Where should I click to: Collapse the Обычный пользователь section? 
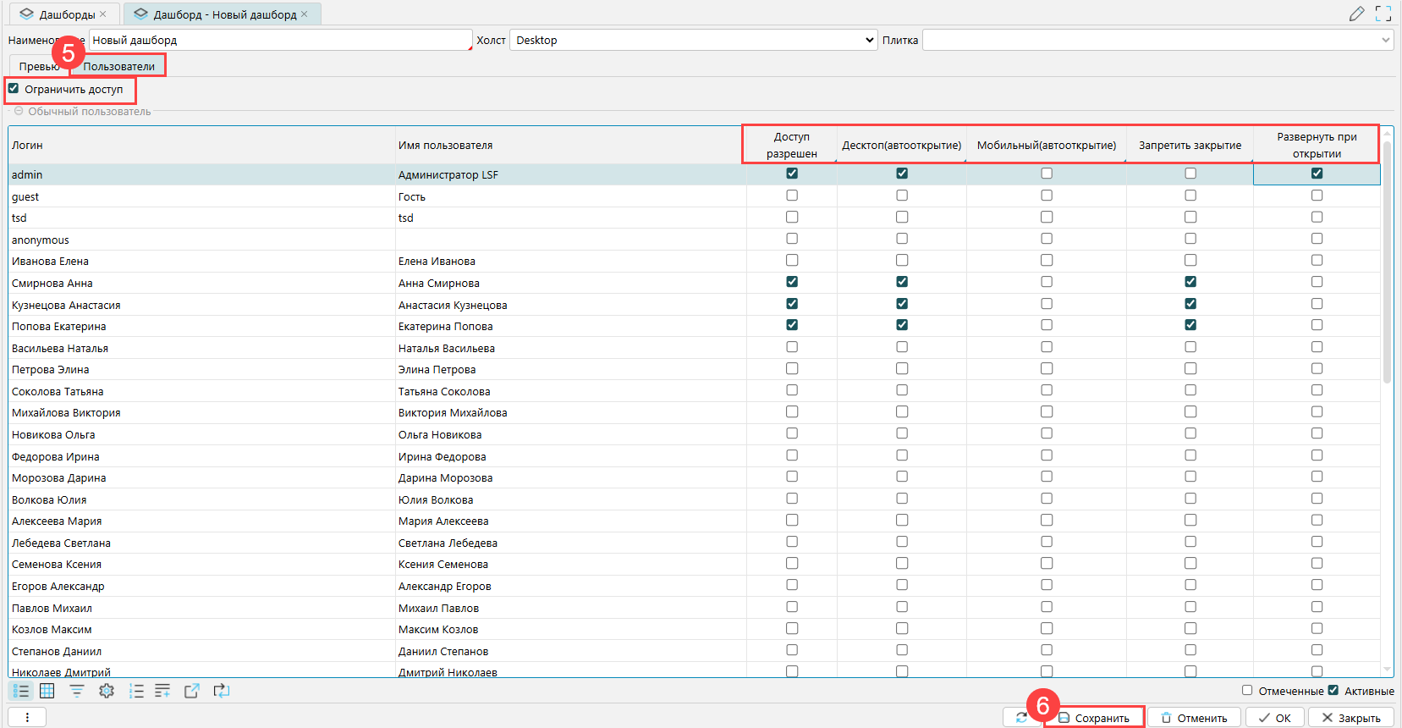coord(19,112)
